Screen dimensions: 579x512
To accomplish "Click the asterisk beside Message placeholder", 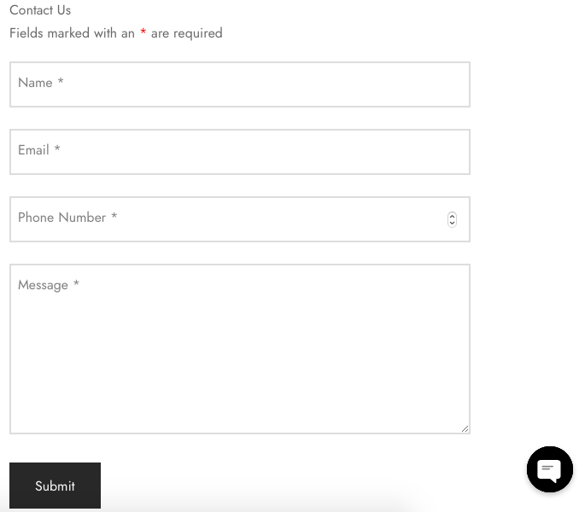I will (76, 283).
